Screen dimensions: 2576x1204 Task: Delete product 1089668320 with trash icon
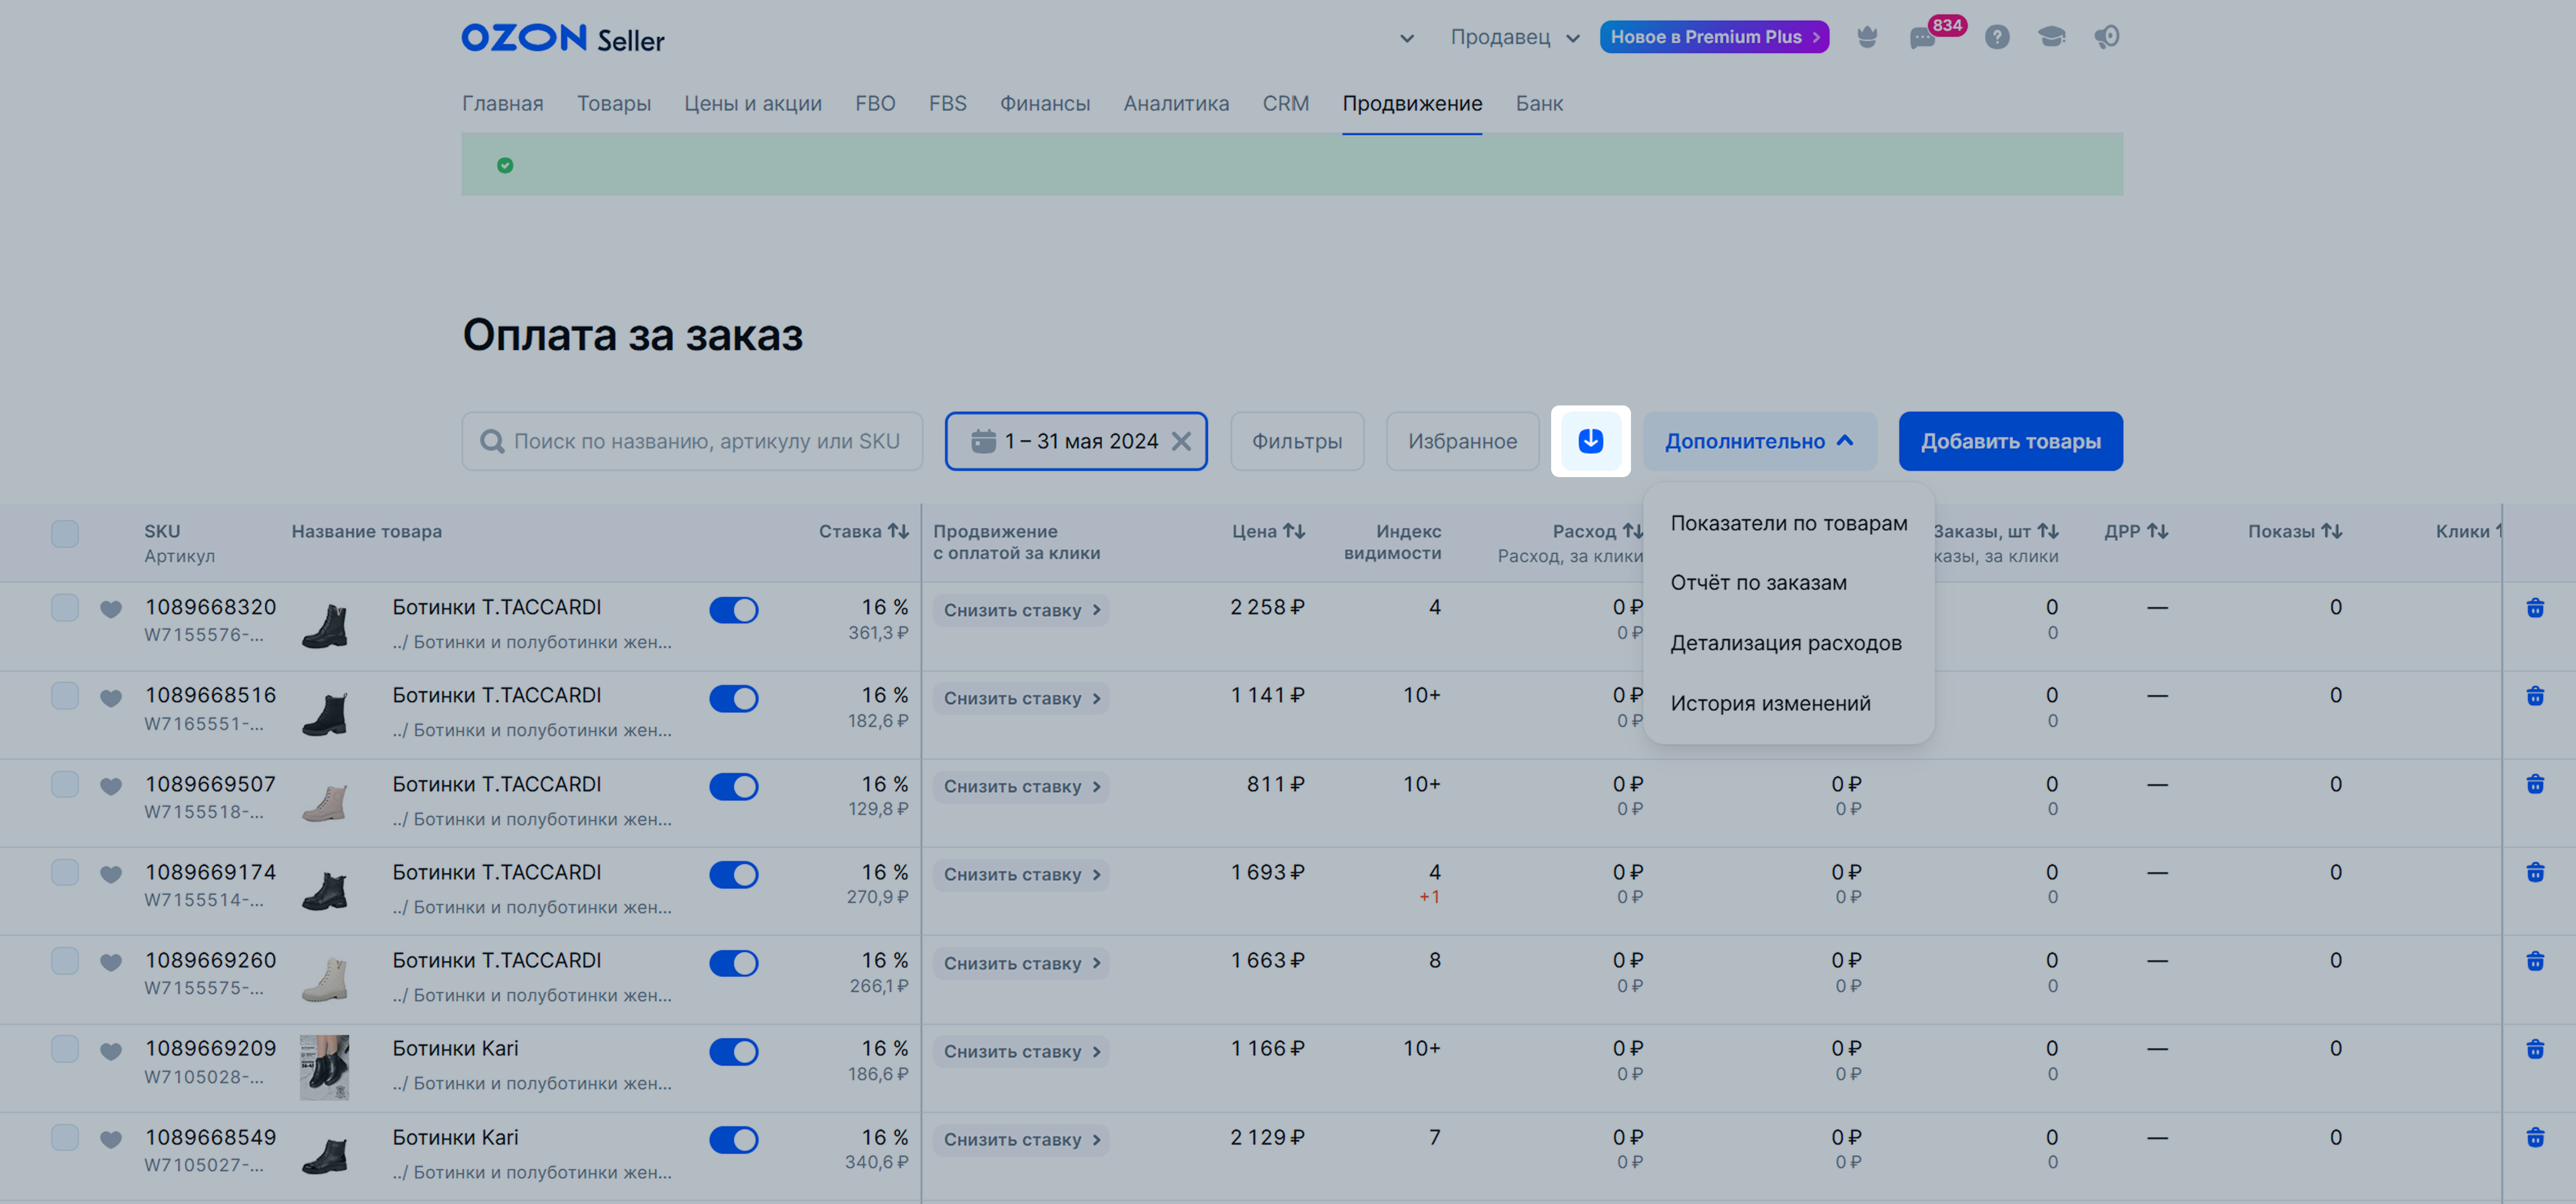(x=2534, y=608)
